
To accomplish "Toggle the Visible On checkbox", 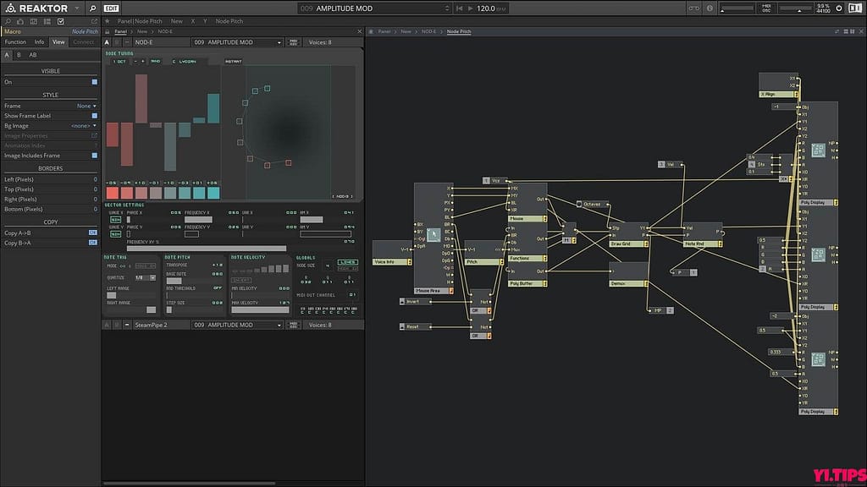I will point(94,82).
